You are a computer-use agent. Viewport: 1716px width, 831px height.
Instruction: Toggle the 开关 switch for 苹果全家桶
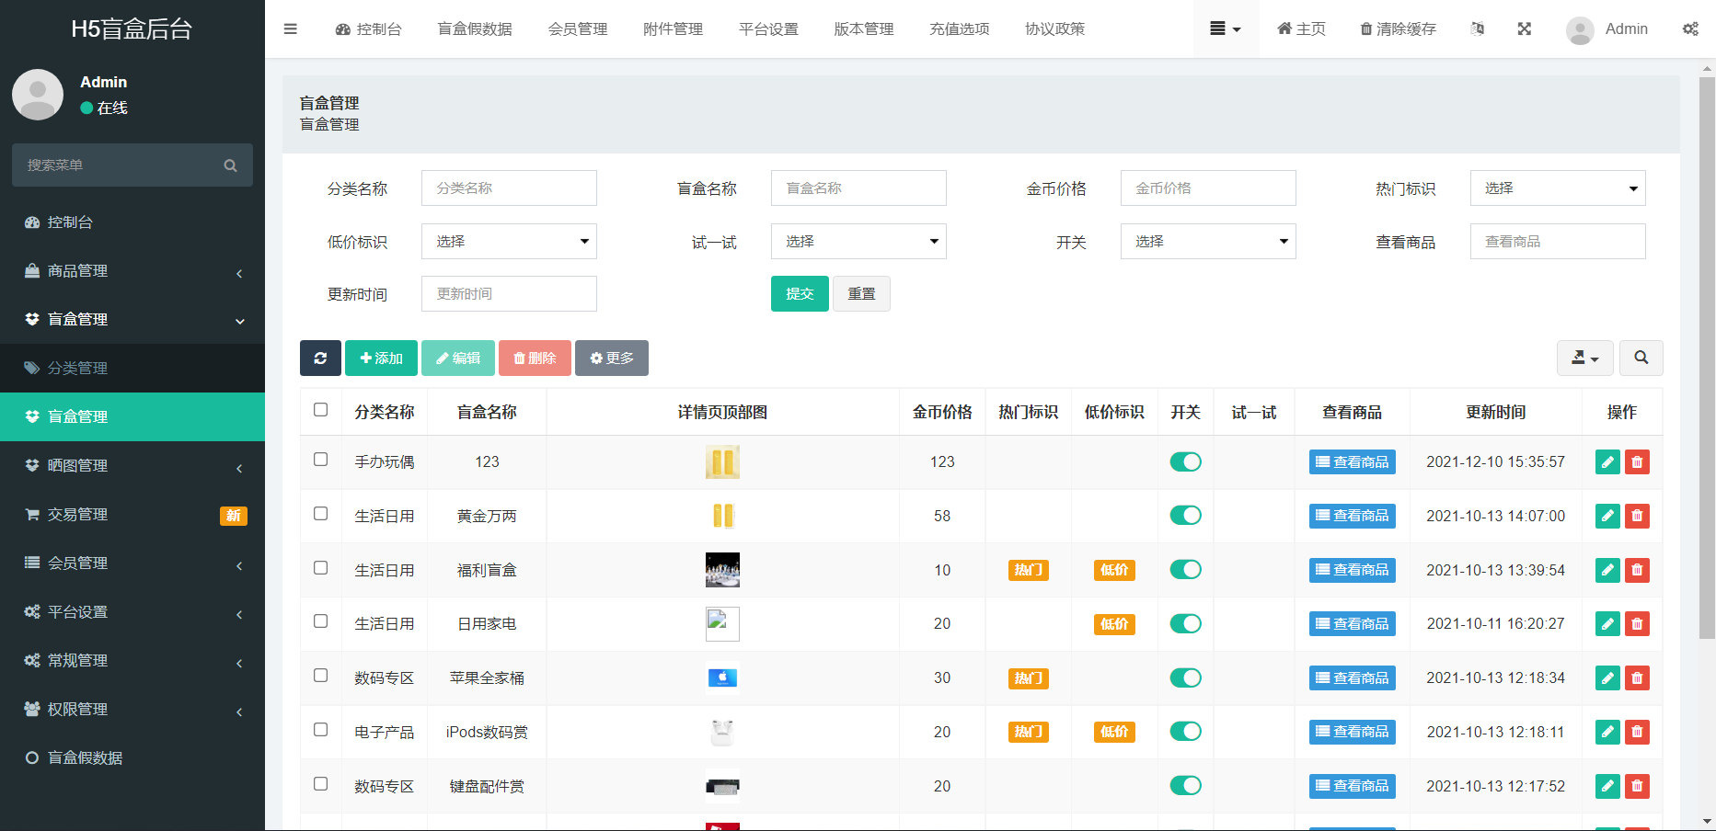[x=1185, y=678]
